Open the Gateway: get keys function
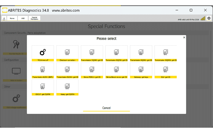The height and width of the screenshot is (133, 213). pos(141,70)
